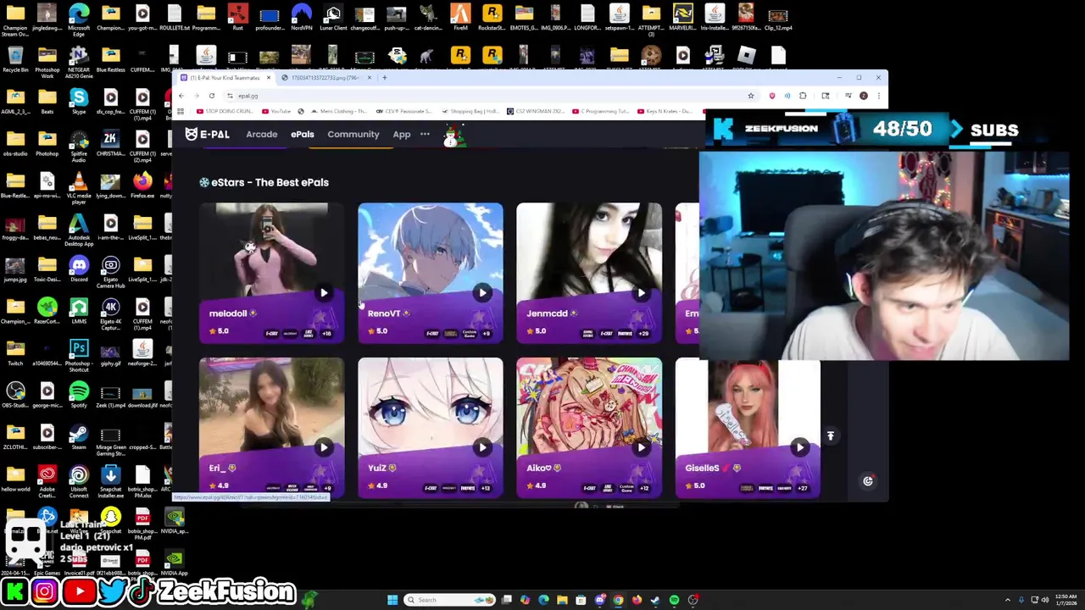This screenshot has width=1085, height=610.
Task: Expand the three-dots more menu in E-Pal nav
Action: [x=425, y=134]
